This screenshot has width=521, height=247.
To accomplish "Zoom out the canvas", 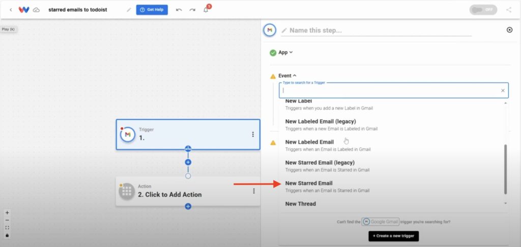I will point(7,220).
